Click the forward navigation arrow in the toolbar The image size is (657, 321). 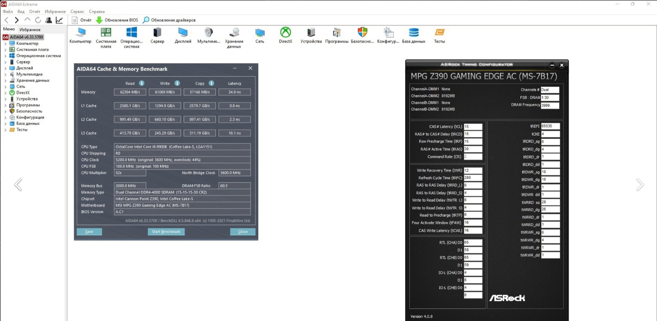17,20
